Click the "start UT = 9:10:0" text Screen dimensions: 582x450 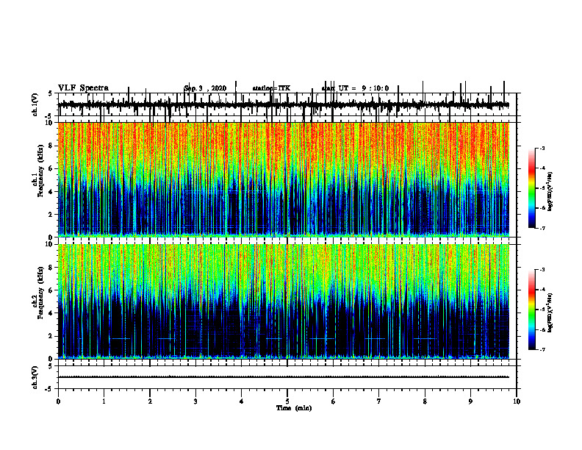click(x=355, y=88)
